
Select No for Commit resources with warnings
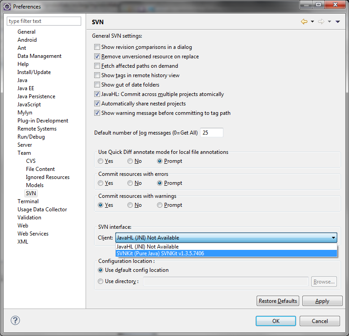[x=130, y=205]
